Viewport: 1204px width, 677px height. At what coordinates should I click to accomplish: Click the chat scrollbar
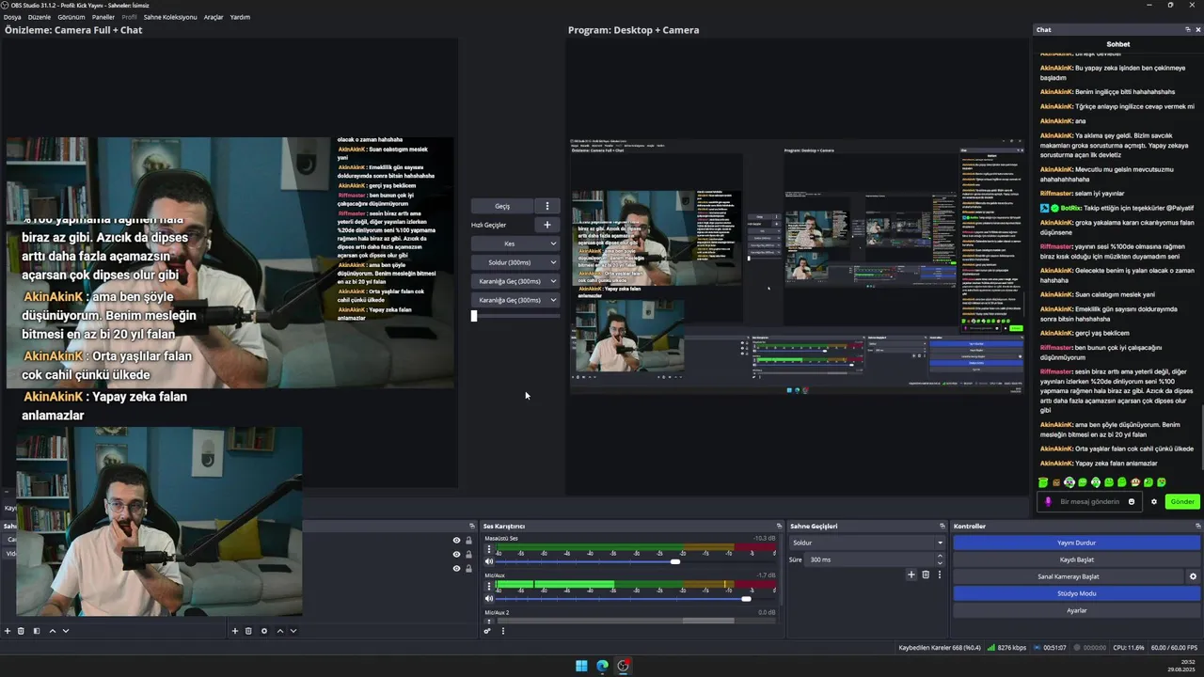pyautogui.click(x=1201, y=437)
